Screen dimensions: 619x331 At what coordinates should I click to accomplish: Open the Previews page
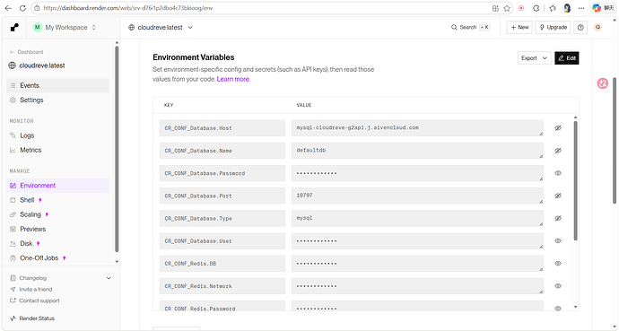click(57, 230)
